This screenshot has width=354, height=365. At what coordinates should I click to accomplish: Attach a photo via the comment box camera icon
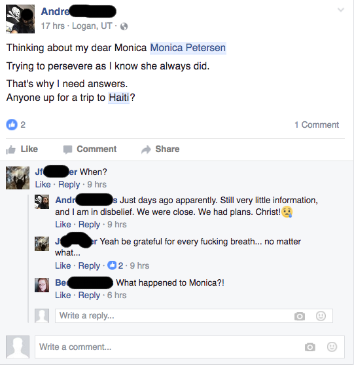tap(310, 347)
